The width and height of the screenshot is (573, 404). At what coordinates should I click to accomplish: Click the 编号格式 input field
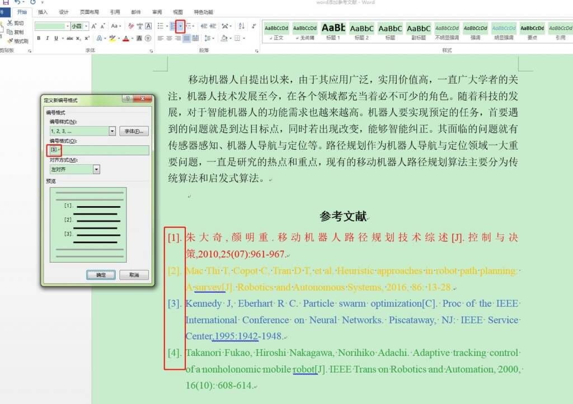tap(104, 150)
